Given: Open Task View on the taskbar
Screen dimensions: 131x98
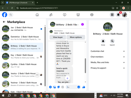Looking at the screenshot, I should pos(15,95).
